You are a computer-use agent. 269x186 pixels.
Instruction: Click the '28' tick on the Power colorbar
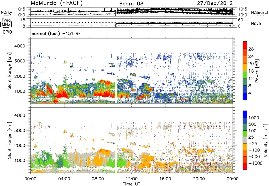pyautogui.click(x=251, y=49)
